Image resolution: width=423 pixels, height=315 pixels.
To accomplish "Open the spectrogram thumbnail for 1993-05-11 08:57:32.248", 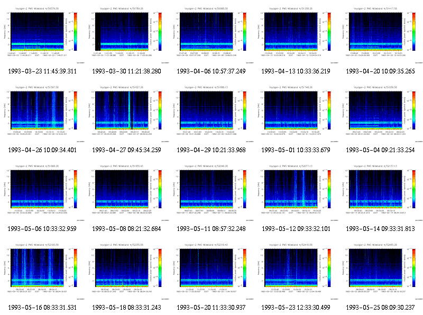I will [x=212, y=192].
